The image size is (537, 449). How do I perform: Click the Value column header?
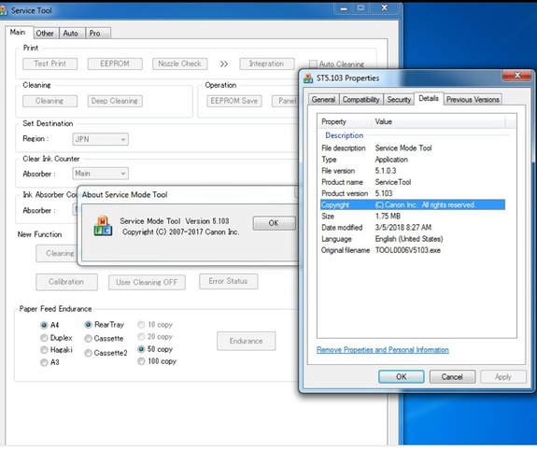click(x=438, y=122)
